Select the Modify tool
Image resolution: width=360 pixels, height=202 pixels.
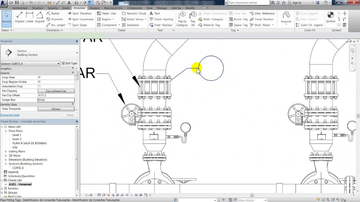coord(6,19)
